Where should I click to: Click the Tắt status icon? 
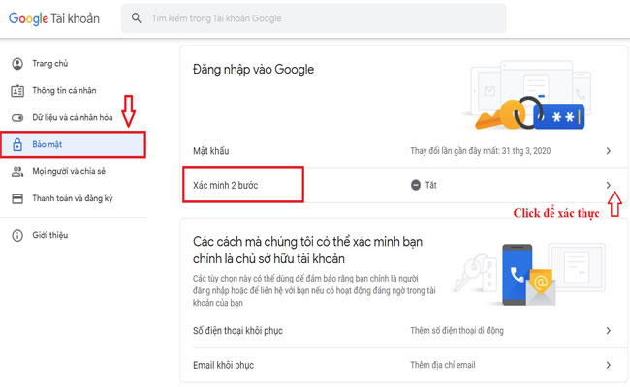[416, 185]
